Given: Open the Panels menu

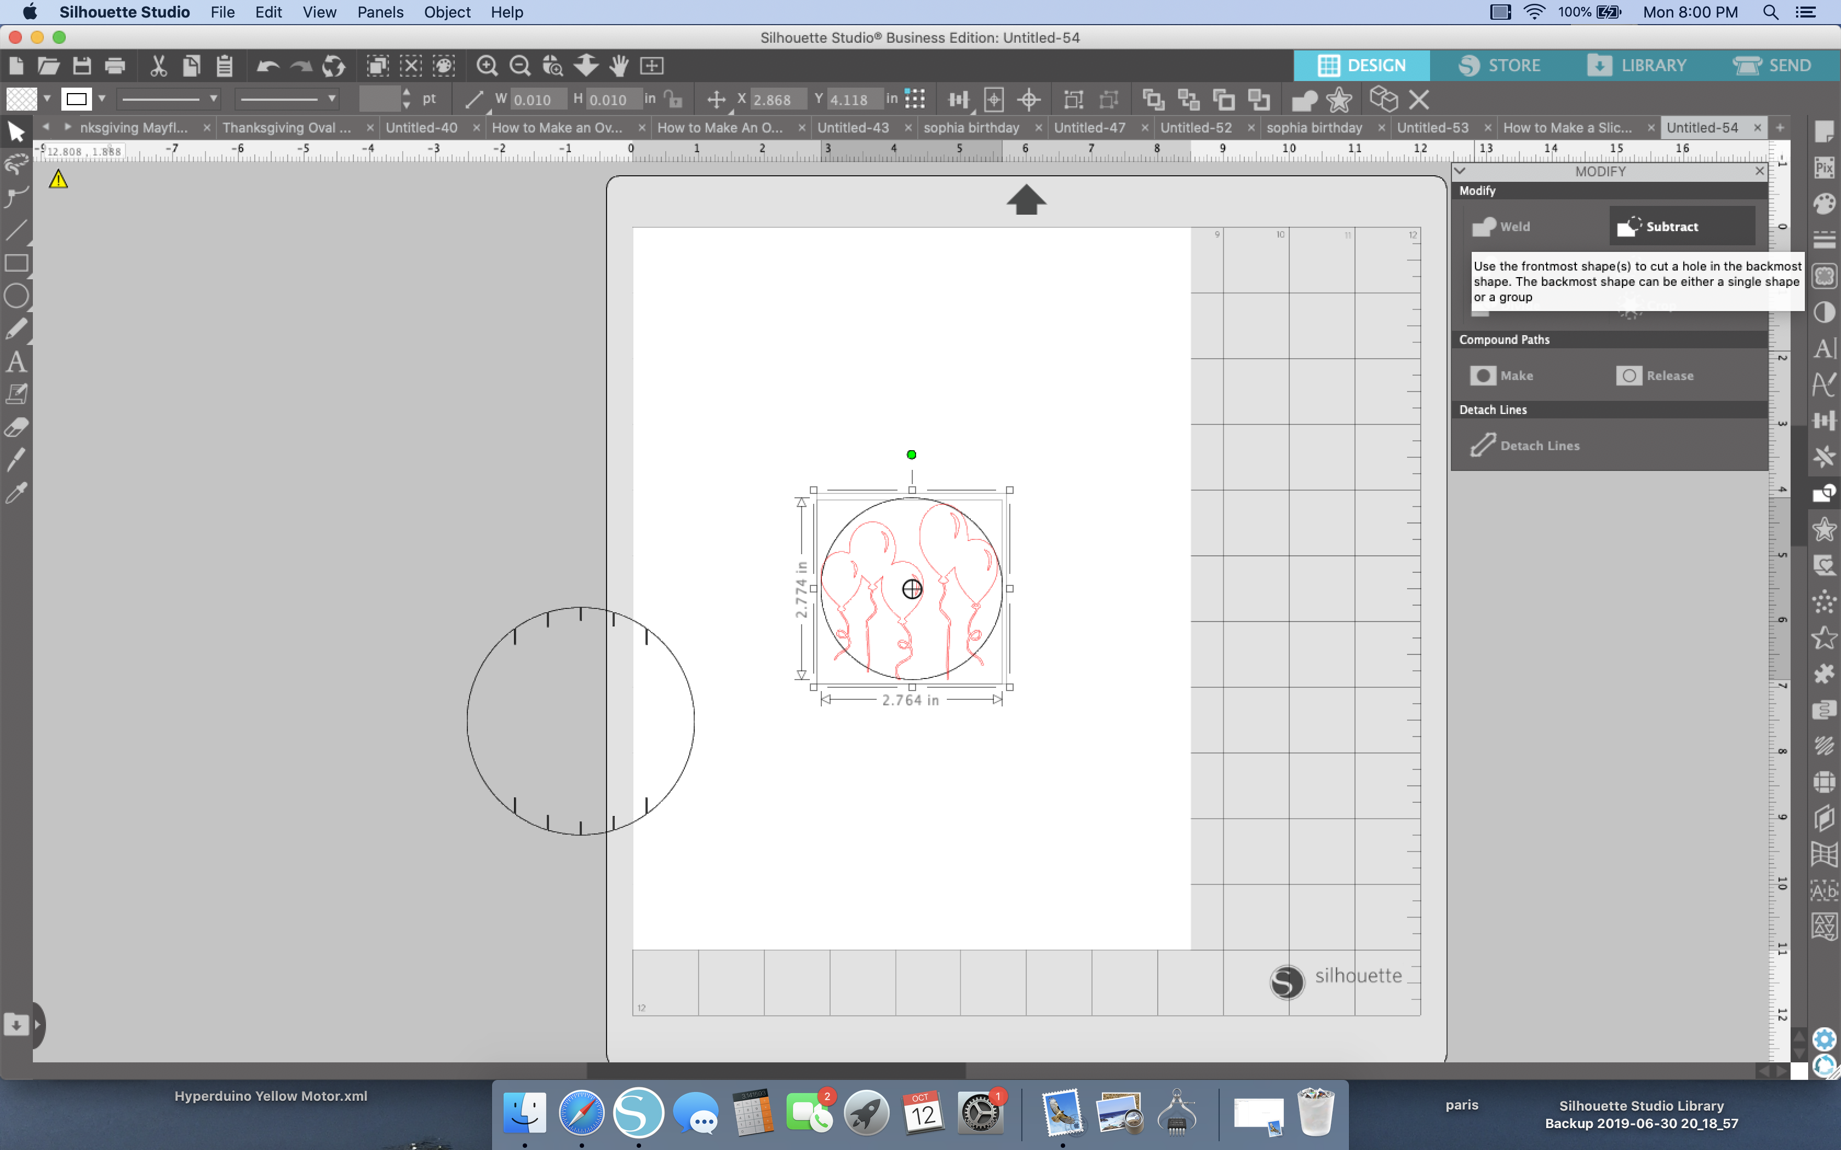Looking at the screenshot, I should pos(380,12).
